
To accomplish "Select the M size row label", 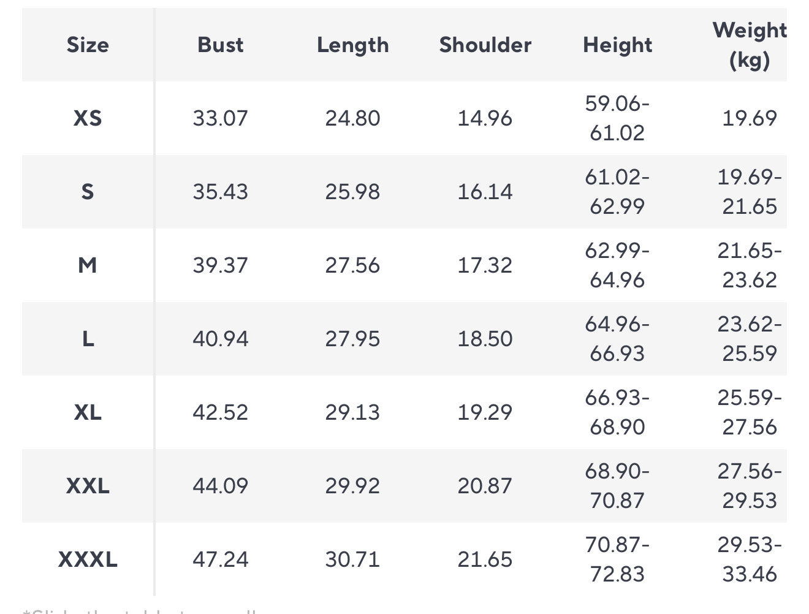I will coord(88,265).
